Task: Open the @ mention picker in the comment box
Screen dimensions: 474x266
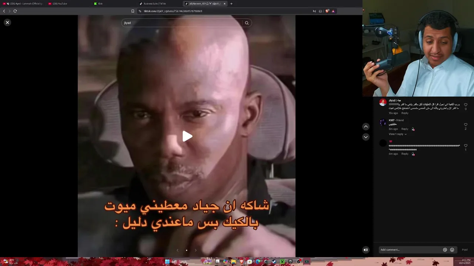Action: 445,250
